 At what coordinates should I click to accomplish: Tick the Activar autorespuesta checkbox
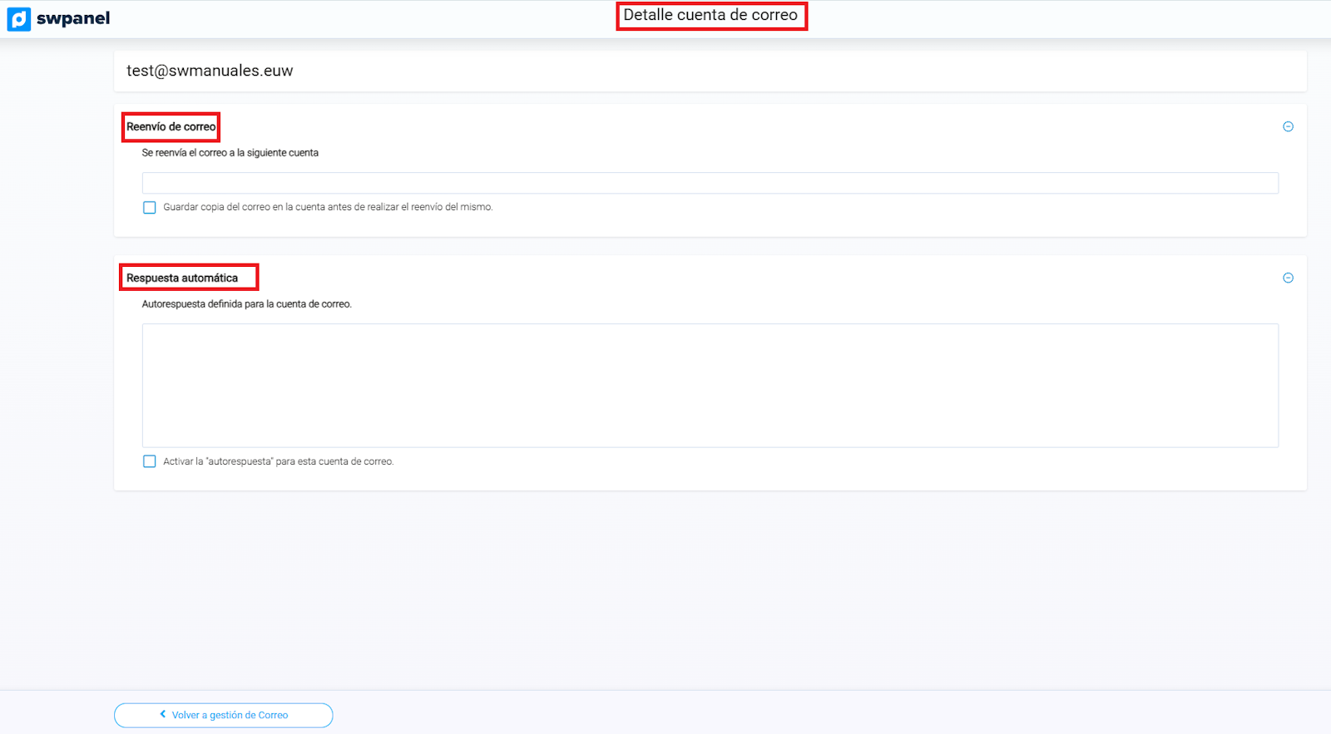click(x=150, y=461)
